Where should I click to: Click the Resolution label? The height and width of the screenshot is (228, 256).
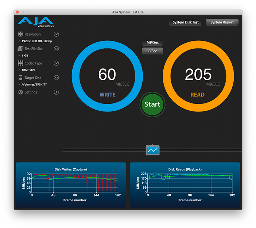(x=33, y=34)
